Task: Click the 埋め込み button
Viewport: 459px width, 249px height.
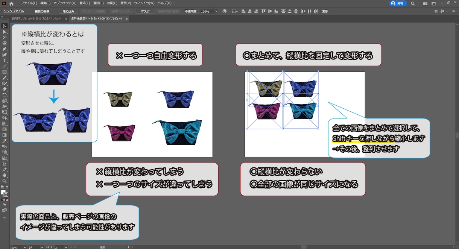Action: [x=68, y=12]
